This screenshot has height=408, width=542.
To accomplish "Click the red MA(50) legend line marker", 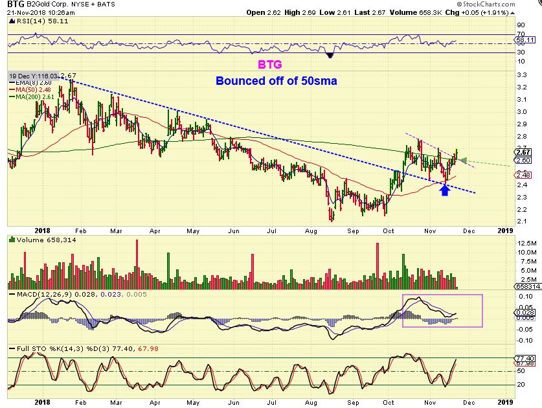I will click(12, 90).
